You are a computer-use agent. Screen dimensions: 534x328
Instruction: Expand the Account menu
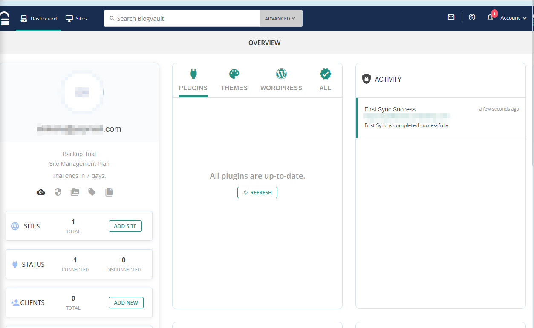(514, 18)
